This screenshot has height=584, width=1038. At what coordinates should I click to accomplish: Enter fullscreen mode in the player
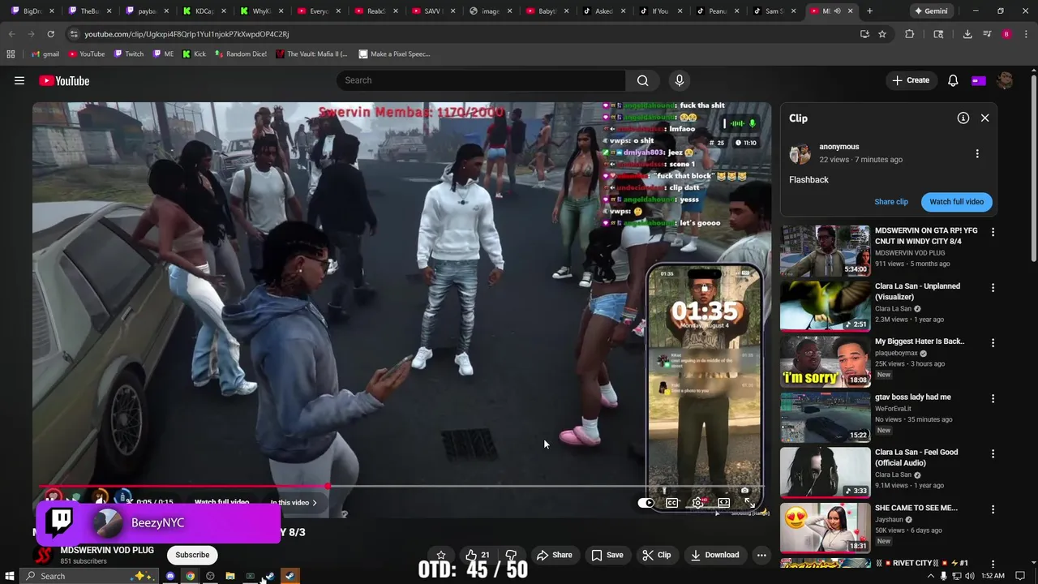click(749, 503)
